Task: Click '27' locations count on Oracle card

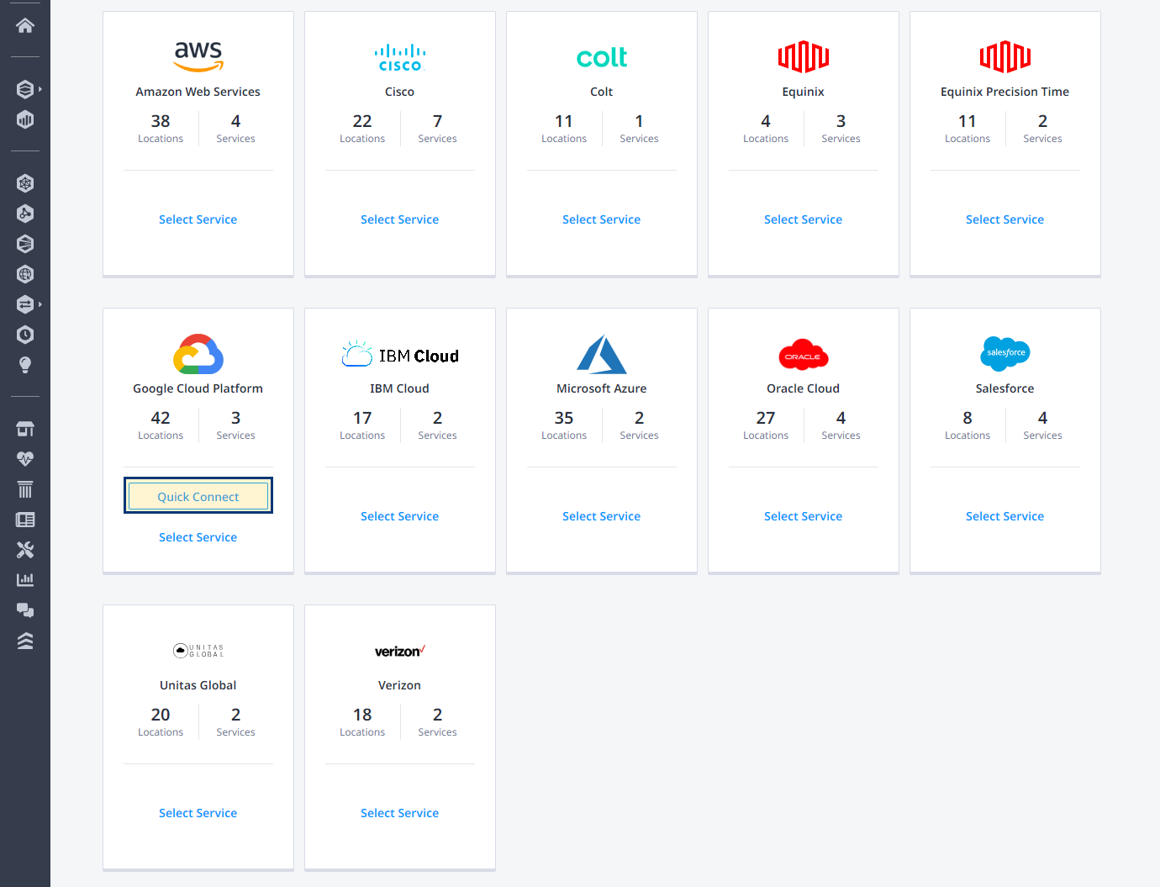Action: coord(766,418)
